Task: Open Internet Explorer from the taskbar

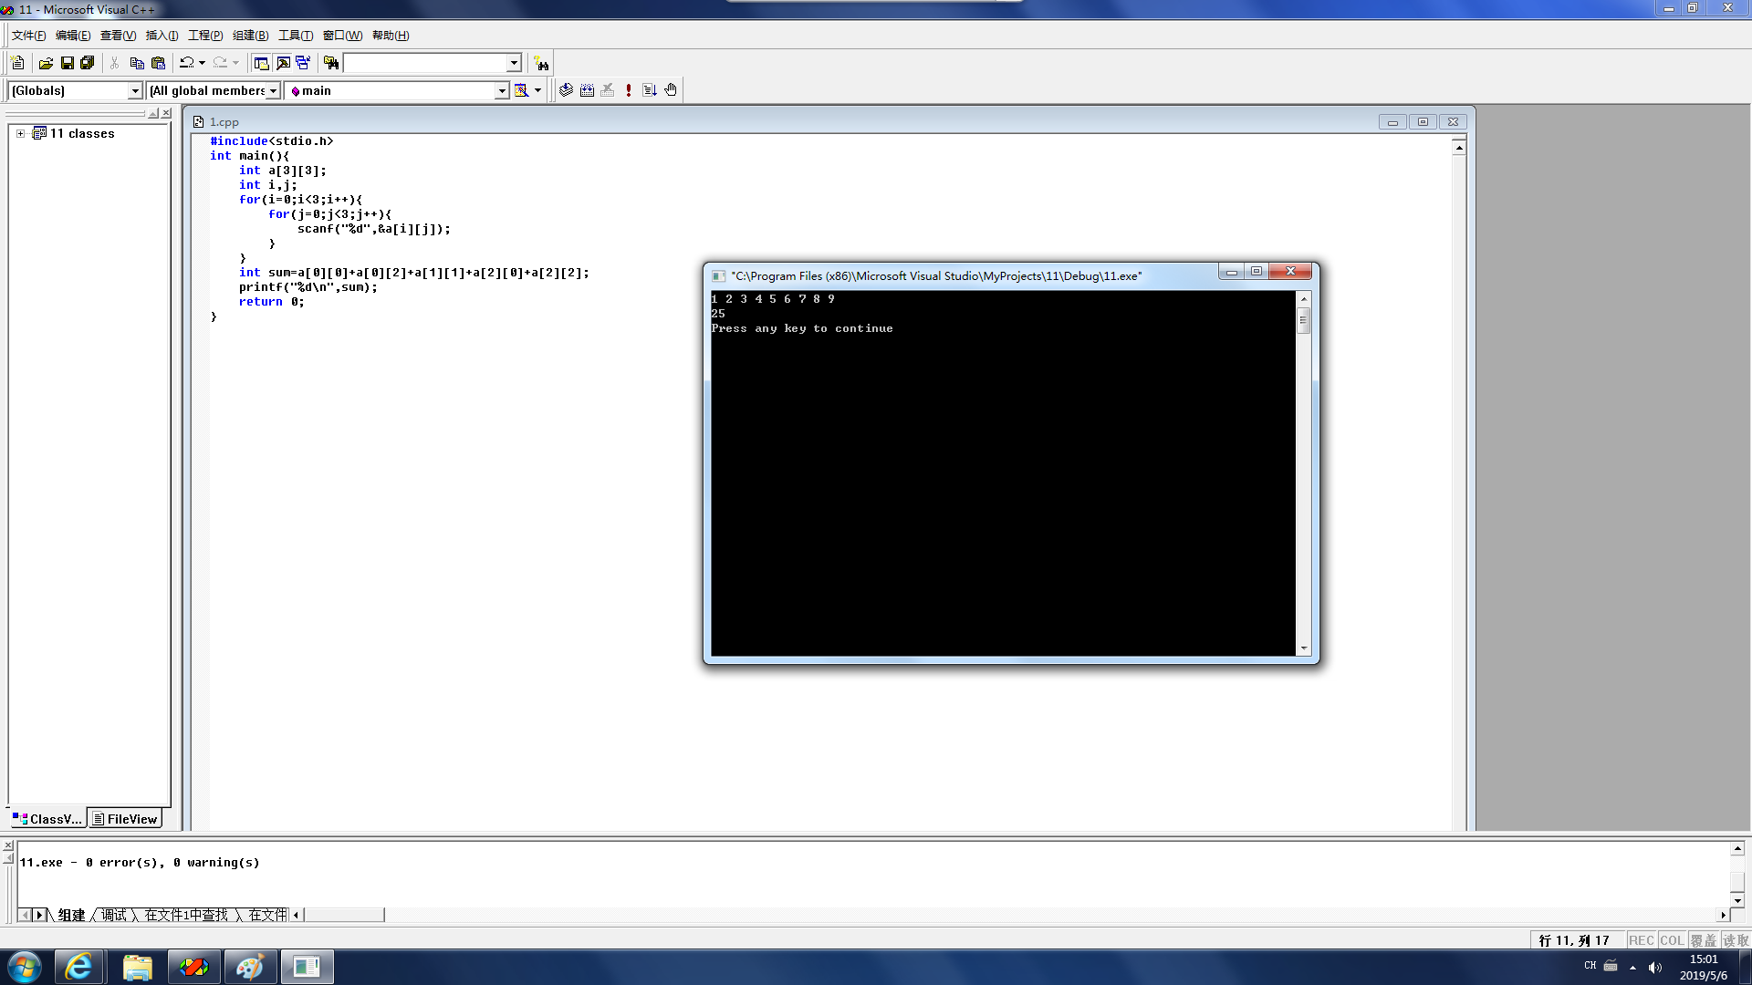Action: tap(78, 967)
